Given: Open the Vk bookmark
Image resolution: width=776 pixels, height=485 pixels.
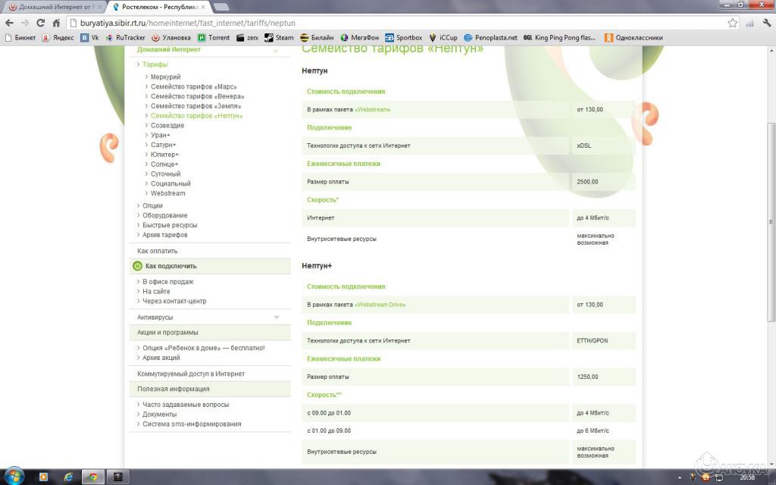Looking at the screenshot, I should tap(90, 38).
